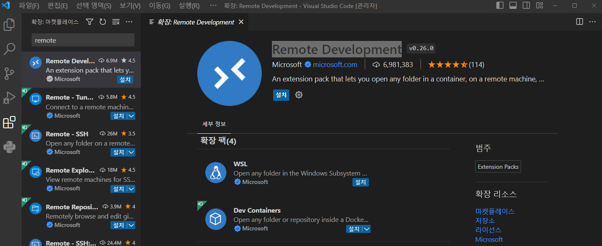Viewport: 602px width, 246px height.
Task: Open the Run and Debug view
Action: point(9,98)
